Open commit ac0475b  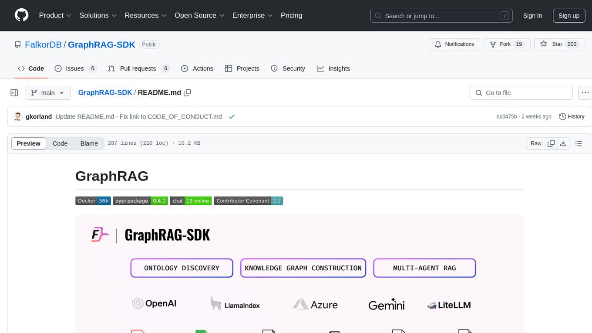pyautogui.click(x=507, y=117)
